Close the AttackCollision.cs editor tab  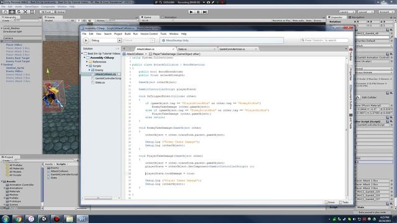174,49
